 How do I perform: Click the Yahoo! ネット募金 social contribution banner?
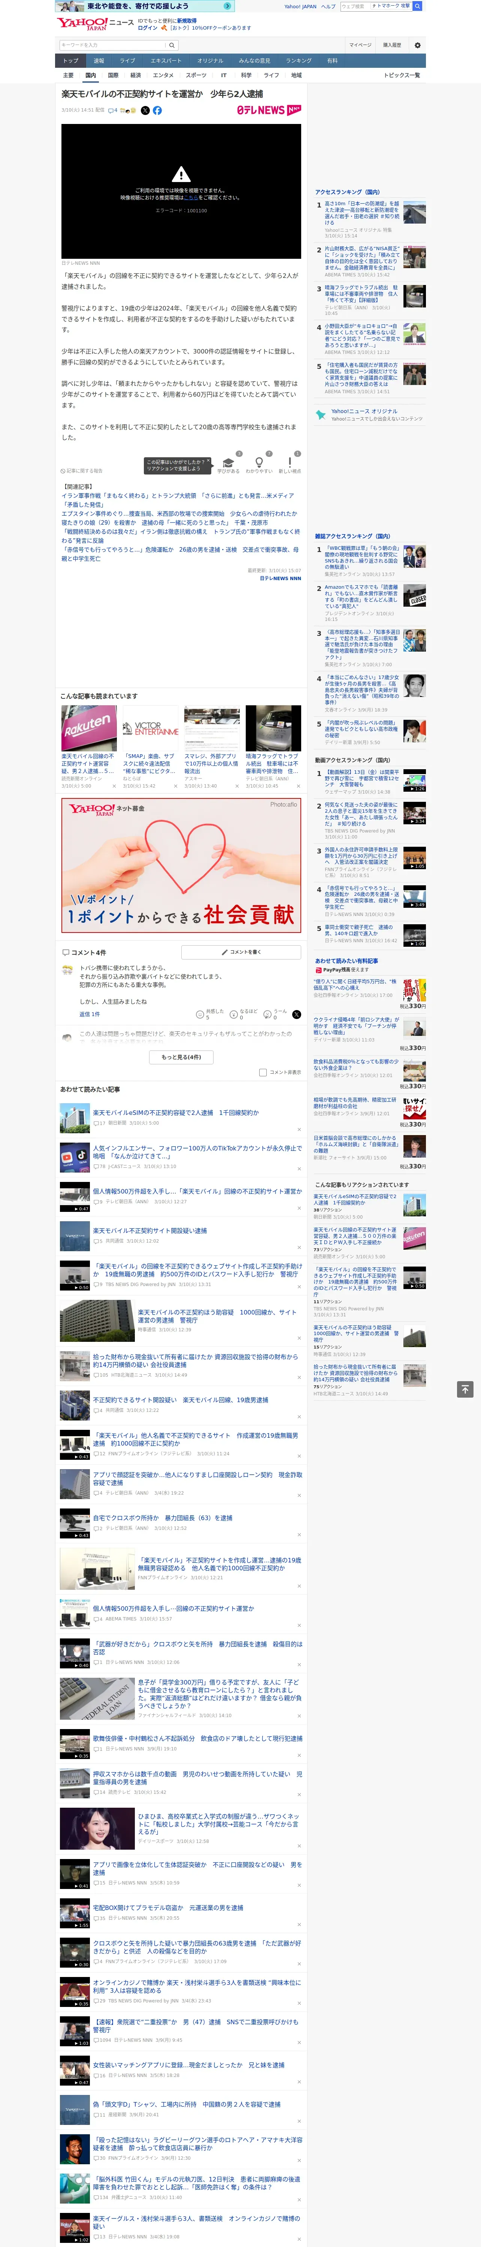point(182,865)
